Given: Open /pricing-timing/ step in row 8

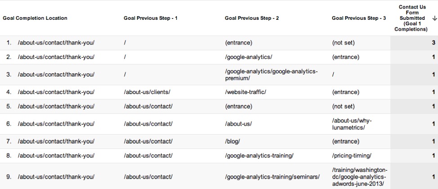Looking at the screenshot, I should click(352, 156).
